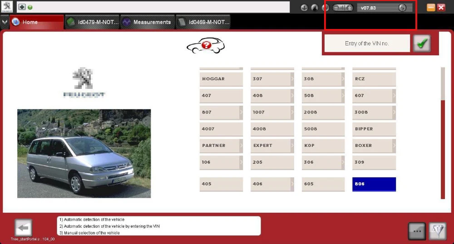Expand the 607 model arrow
454x244 pixels.
[394, 96]
